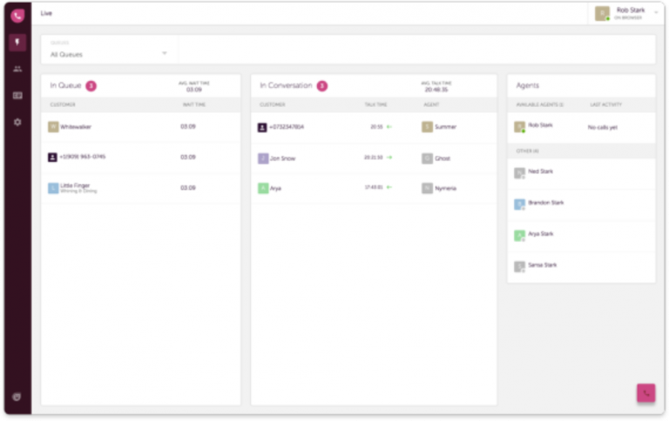
Task: Click the pink phone logo in sidebar
Action: click(x=17, y=15)
